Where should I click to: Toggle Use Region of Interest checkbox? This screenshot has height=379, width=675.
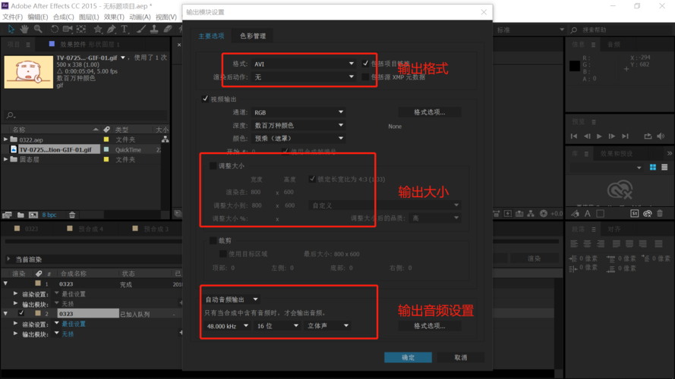[x=222, y=254]
